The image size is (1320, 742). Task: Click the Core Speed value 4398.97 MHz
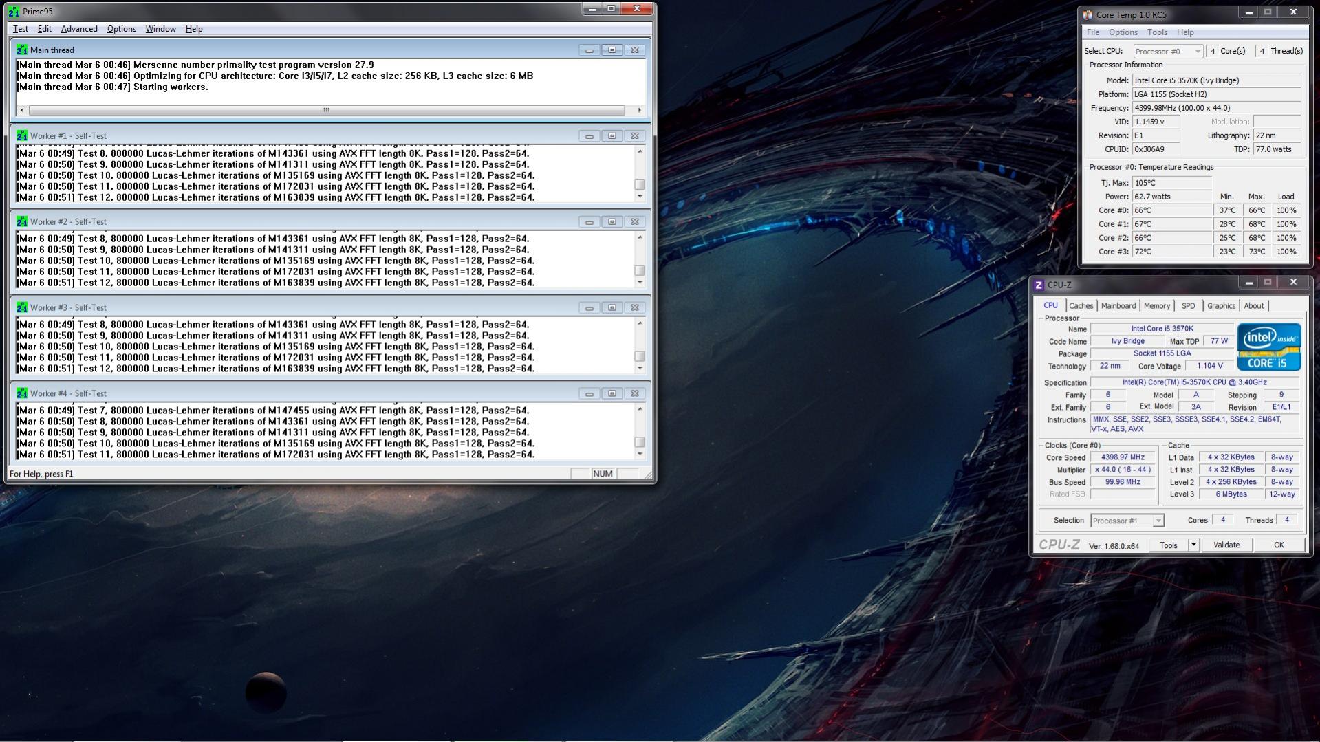(1123, 457)
